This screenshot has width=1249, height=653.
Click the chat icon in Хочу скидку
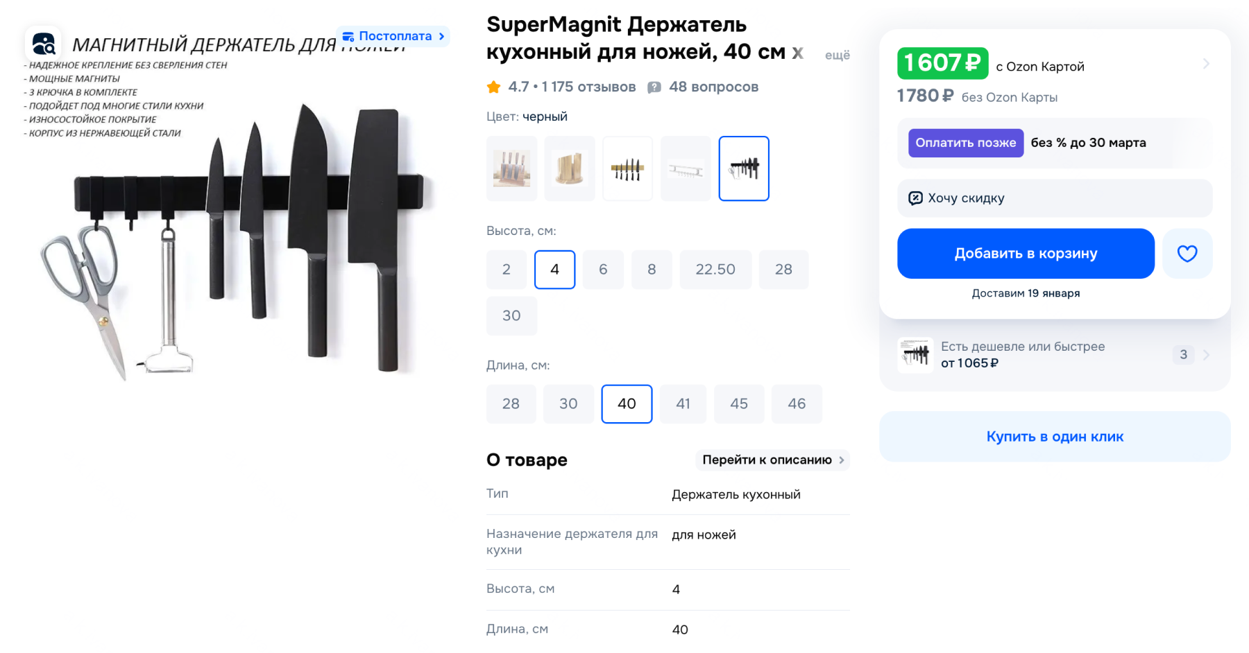[x=916, y=198]
